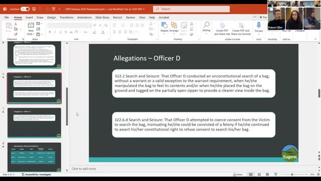Toggle the AutoSave switch
The width and height of the screenshot is (321, 181).
[x=25, y=9]
